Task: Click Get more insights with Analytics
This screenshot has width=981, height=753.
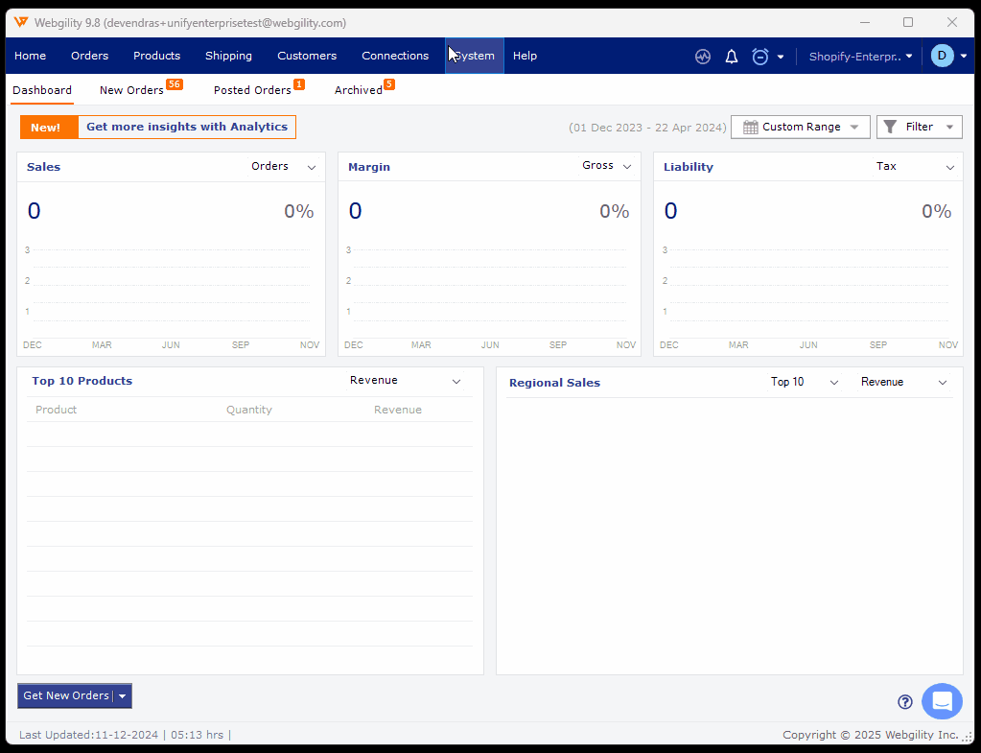Action: [x=186, y=127]
